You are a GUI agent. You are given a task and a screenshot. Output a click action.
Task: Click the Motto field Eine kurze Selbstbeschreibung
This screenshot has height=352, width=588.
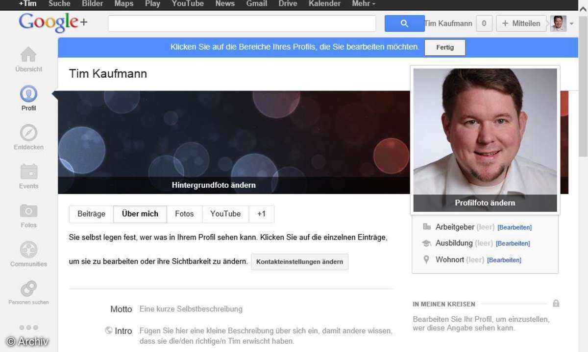pos(191,309)
